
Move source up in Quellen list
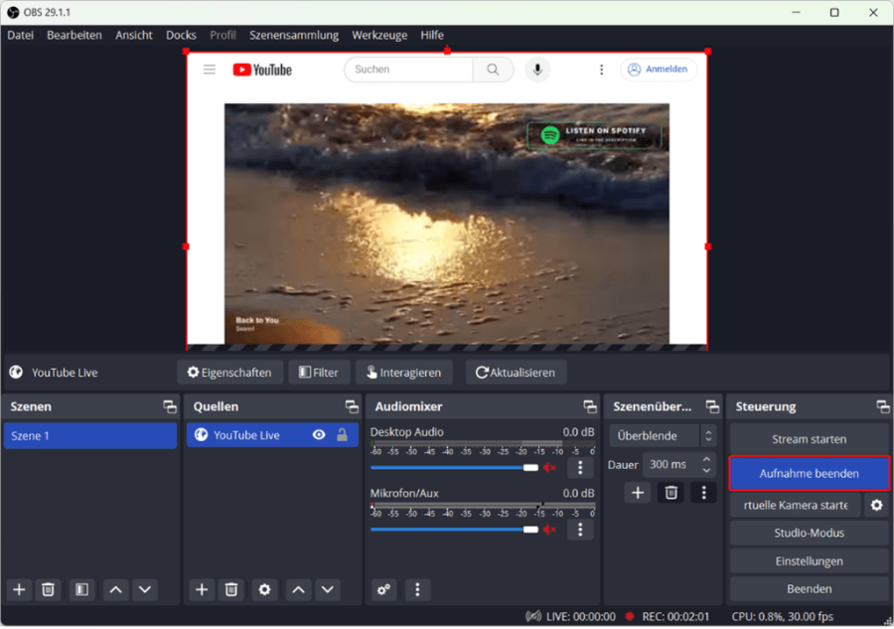[298, 589]
